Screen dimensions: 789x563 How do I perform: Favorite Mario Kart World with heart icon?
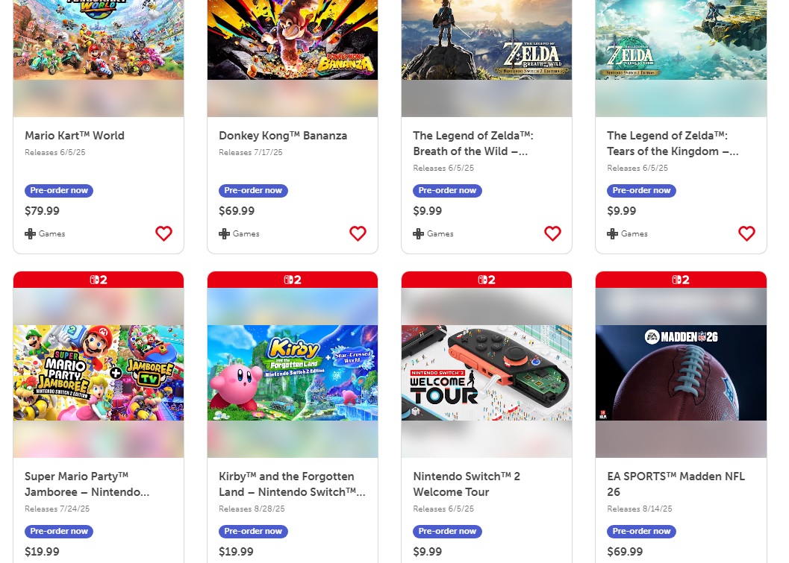(x=163, y=233)
